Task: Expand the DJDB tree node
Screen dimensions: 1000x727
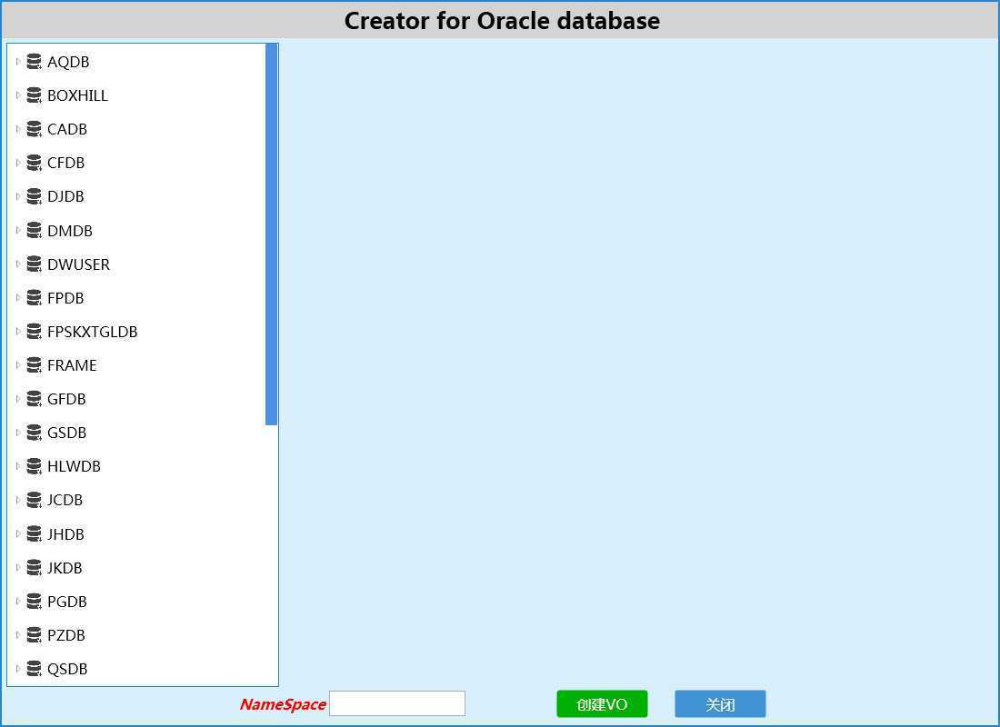Action: pyautogui.click(x=18, y=196)
